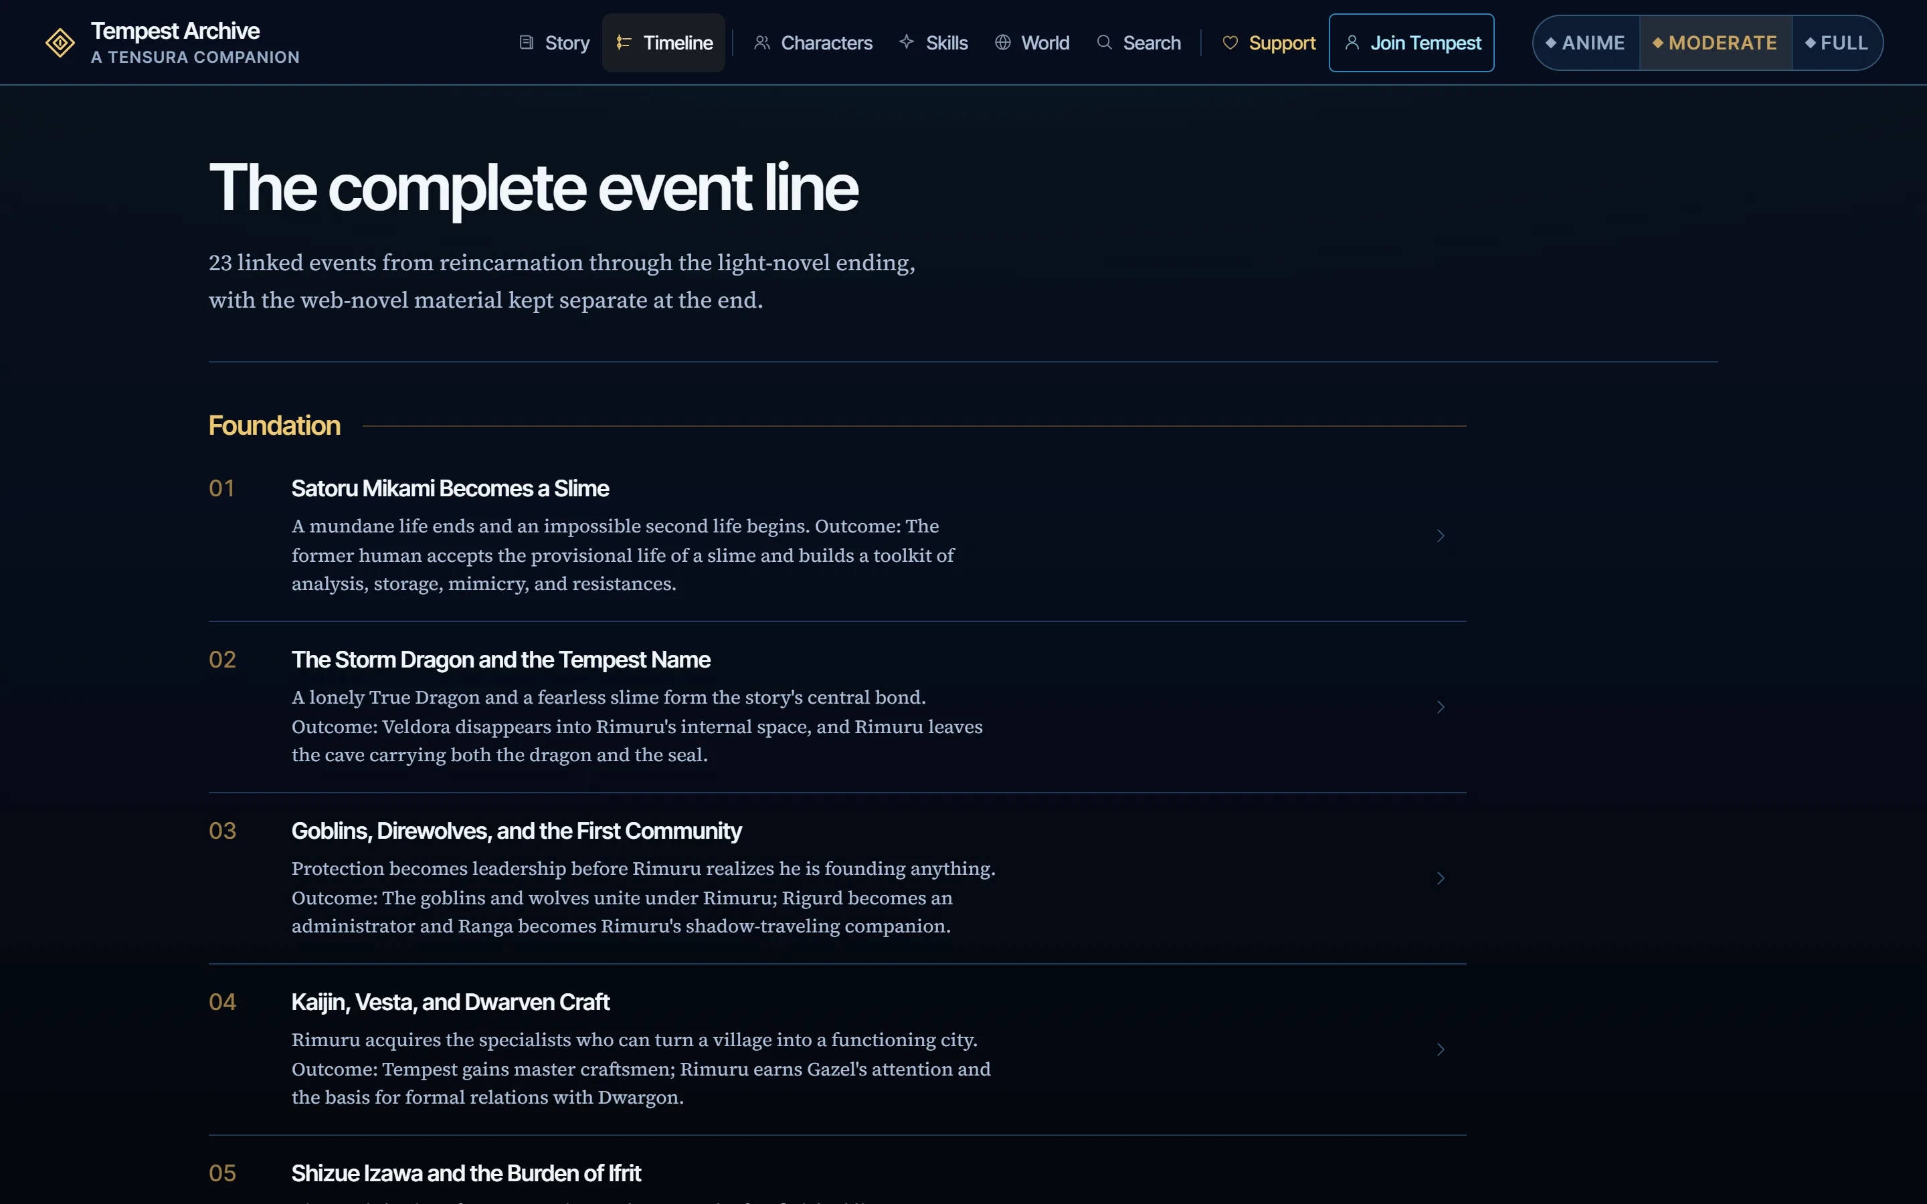Open the Characters tab
The image size is (1927, 1204).
click(813, 43)
